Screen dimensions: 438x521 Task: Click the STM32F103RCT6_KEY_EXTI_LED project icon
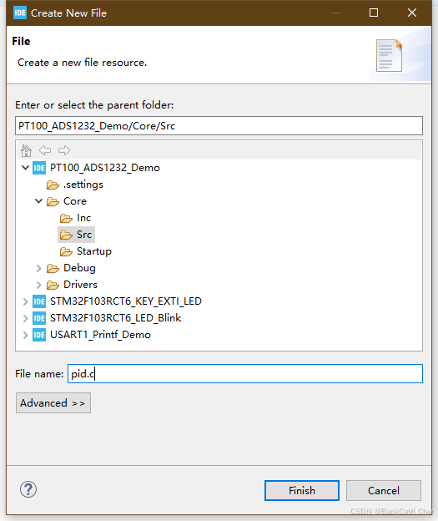[x=39, y=301]
